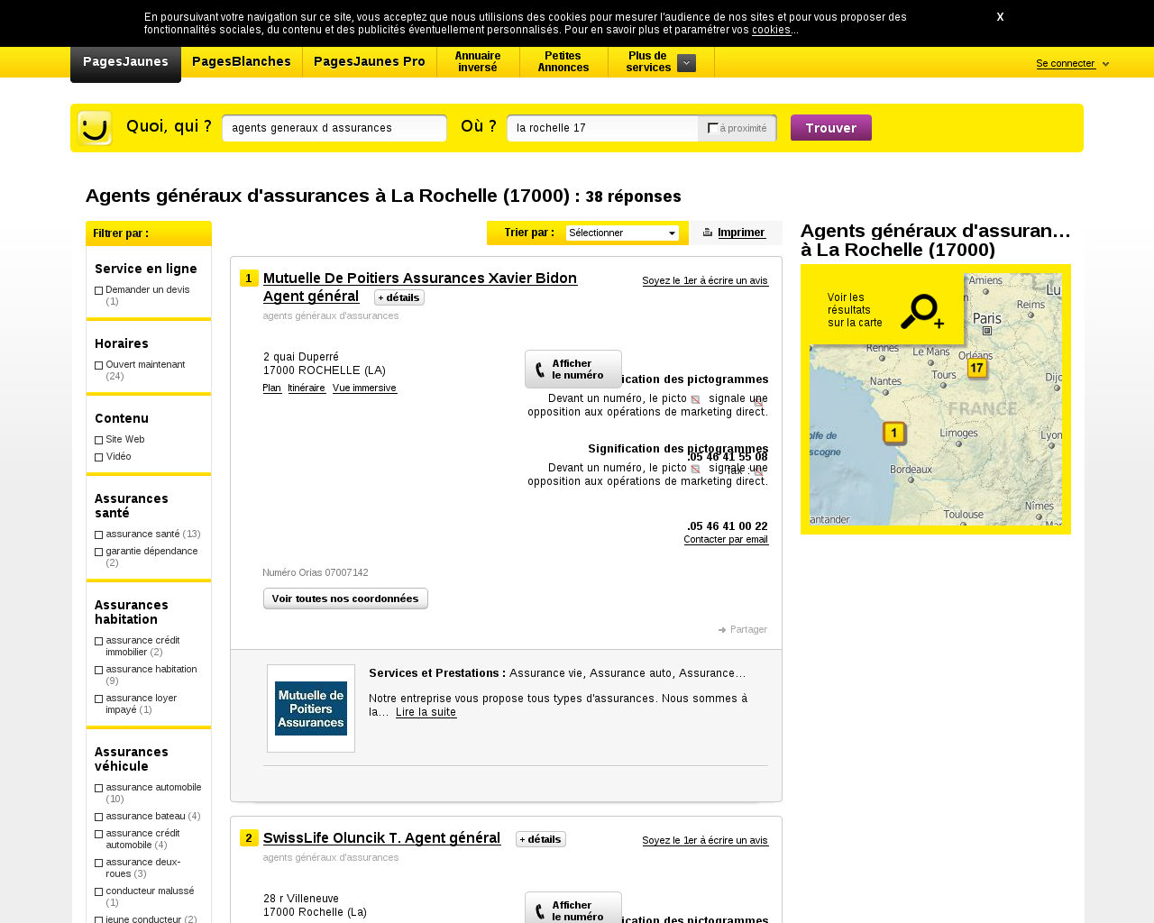
Task: Check Ouvert maintenant filter
Action: pyautogui.click(x=99, y=366)
